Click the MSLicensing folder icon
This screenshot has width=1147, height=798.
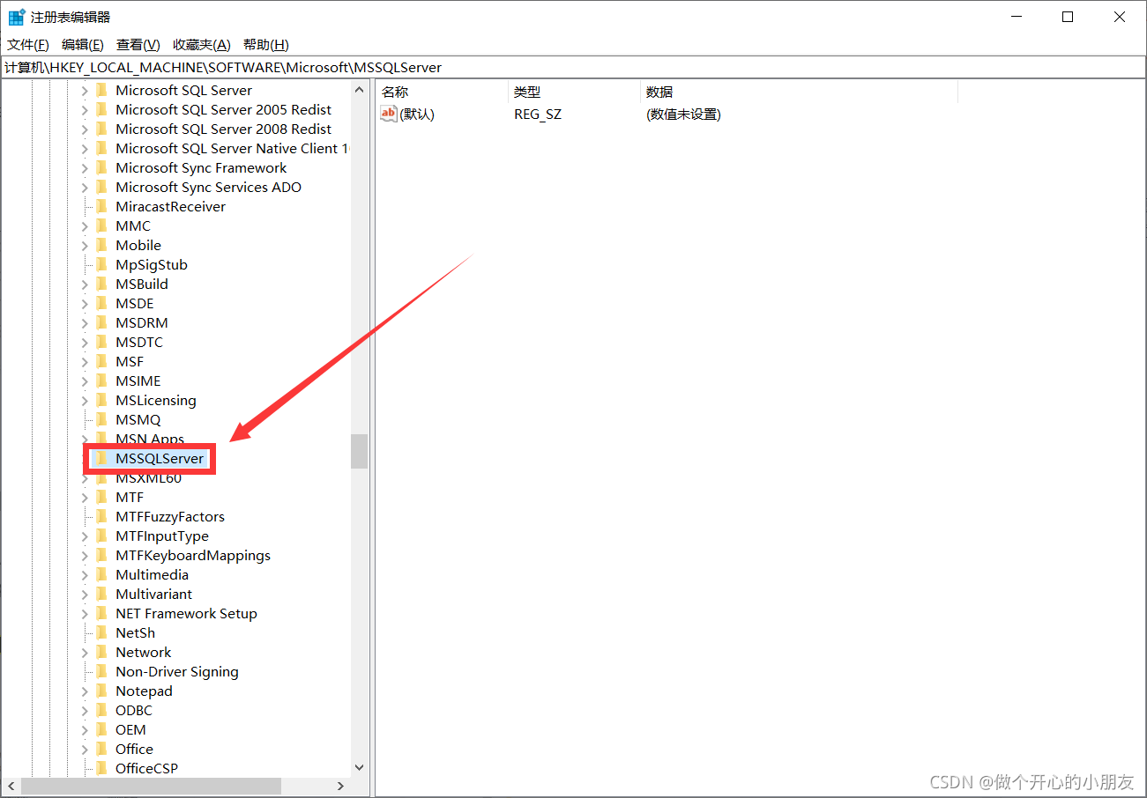pyautogui.click(x=102, y=400)
